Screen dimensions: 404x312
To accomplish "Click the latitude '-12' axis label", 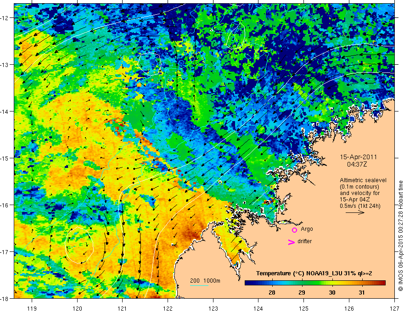I will tap(5, 18).
